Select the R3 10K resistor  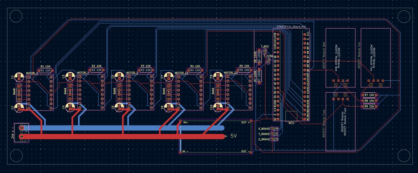click(146, 70)
